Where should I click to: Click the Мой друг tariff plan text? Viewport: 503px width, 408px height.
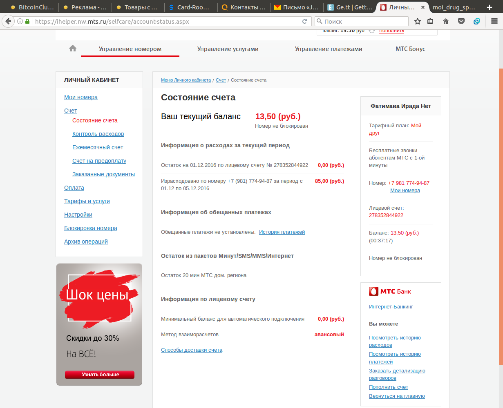pyautogui.click(x=395, y=129)
